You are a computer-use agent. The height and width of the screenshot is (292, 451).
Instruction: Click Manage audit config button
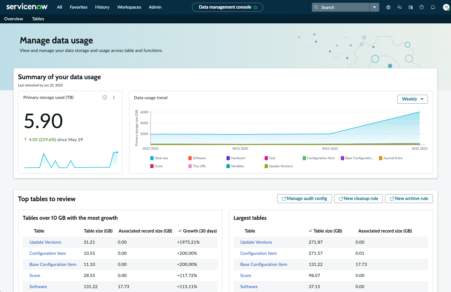(304, 199)
